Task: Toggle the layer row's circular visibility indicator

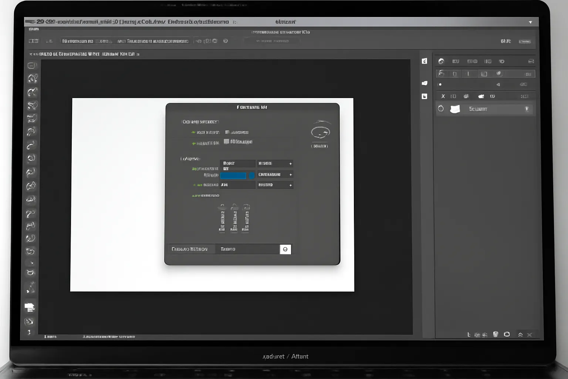Action: 441,109
